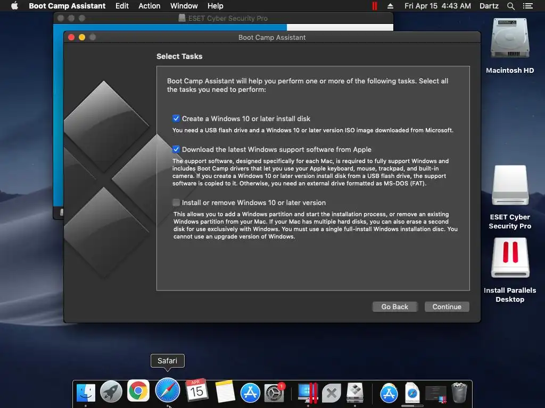This screenshot has height=408, width=545.
Task: Click the gray X app icon in Dock
Action: click(331, 393)
